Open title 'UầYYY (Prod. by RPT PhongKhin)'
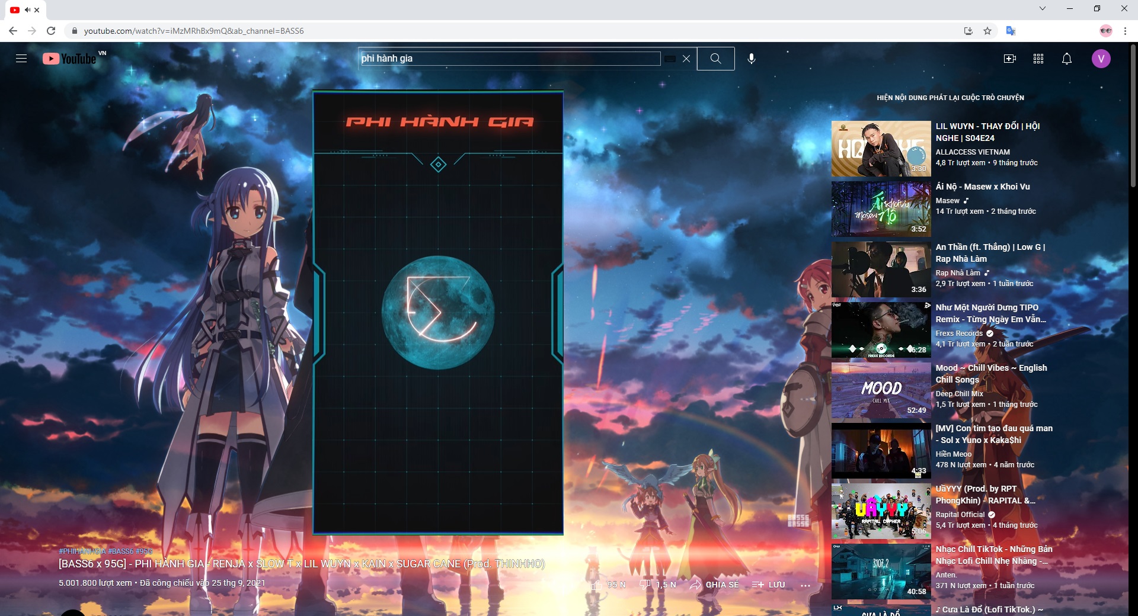The width and height of the screenshot is (1138, 616). click(x=986, y=495)
